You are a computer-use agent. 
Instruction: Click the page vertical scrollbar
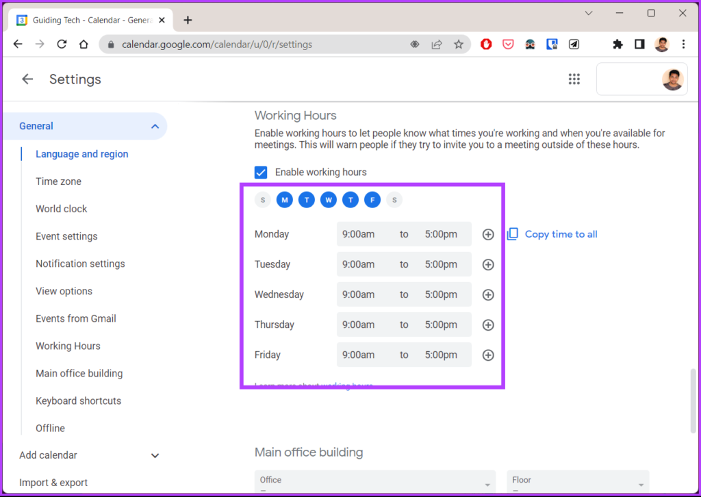693,401
